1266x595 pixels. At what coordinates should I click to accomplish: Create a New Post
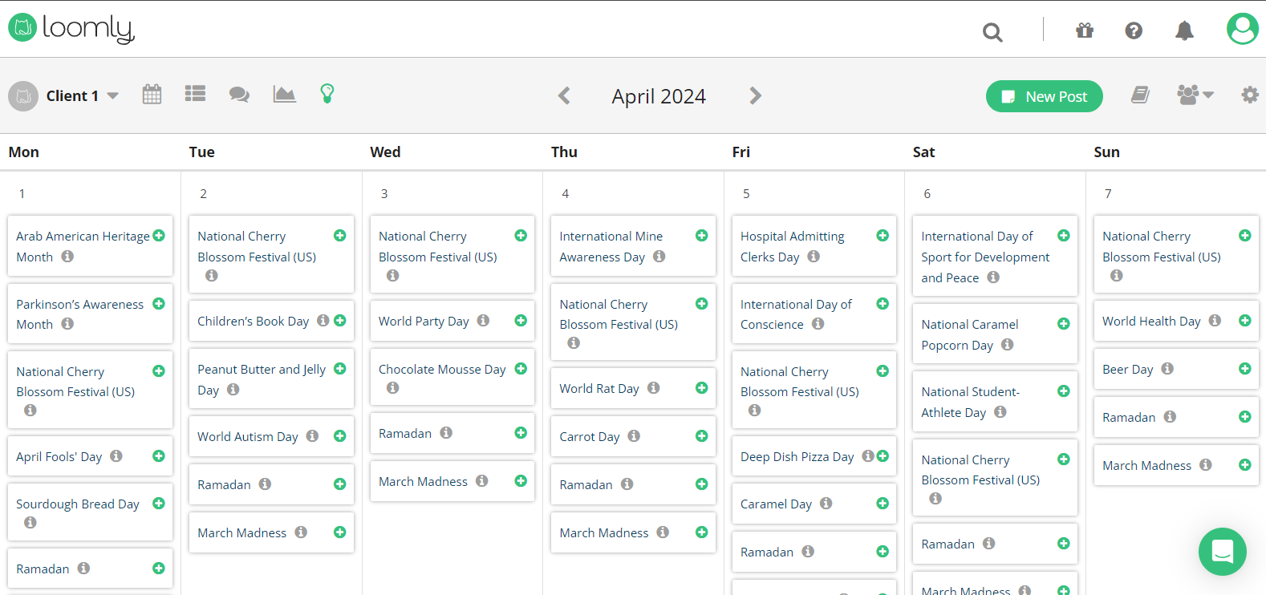click(1044, 96)
